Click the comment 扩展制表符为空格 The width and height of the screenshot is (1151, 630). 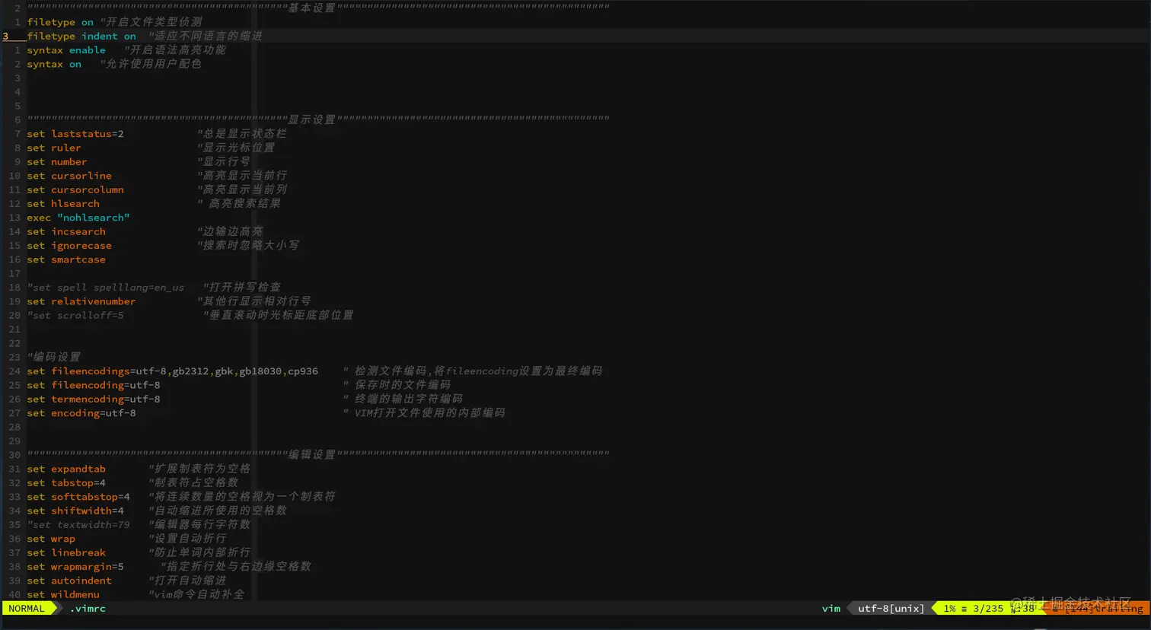pyautogui.click(x=199, y=469)
